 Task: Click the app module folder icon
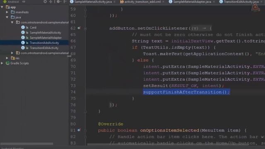8,7
